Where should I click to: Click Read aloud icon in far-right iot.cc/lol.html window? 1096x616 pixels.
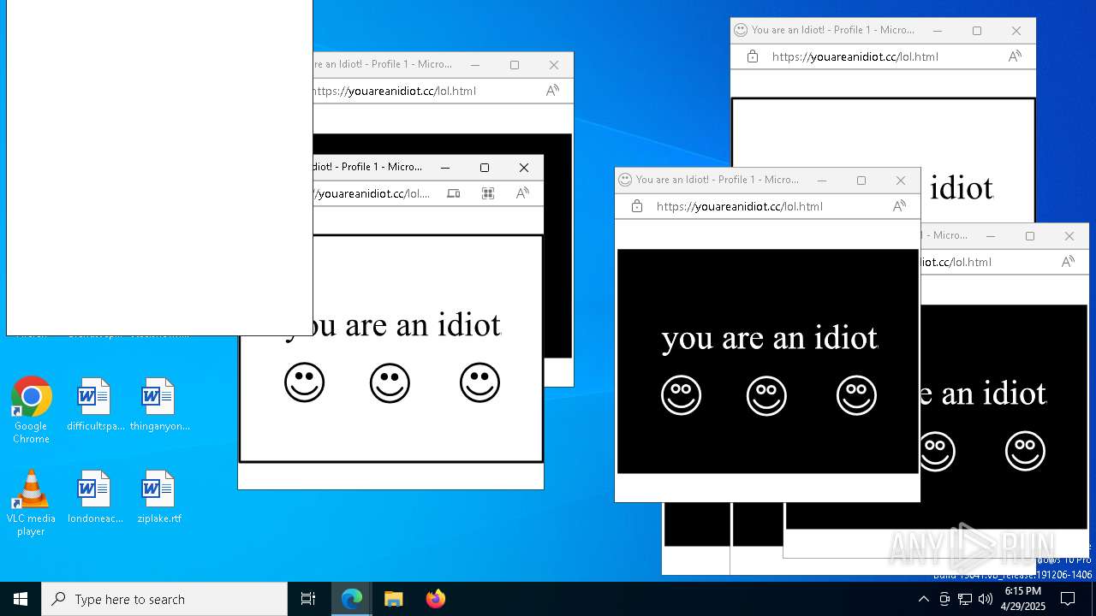(x=1068, y=262)
